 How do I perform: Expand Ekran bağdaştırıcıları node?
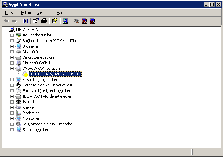pyautogui.click(x=12, y=80)
